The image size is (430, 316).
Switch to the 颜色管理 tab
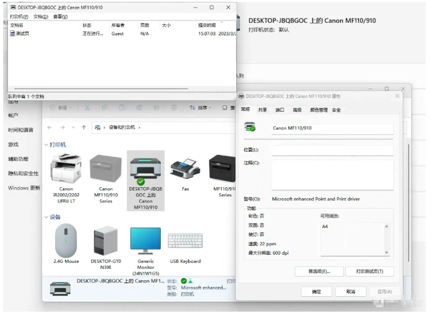tap(319, 110)
